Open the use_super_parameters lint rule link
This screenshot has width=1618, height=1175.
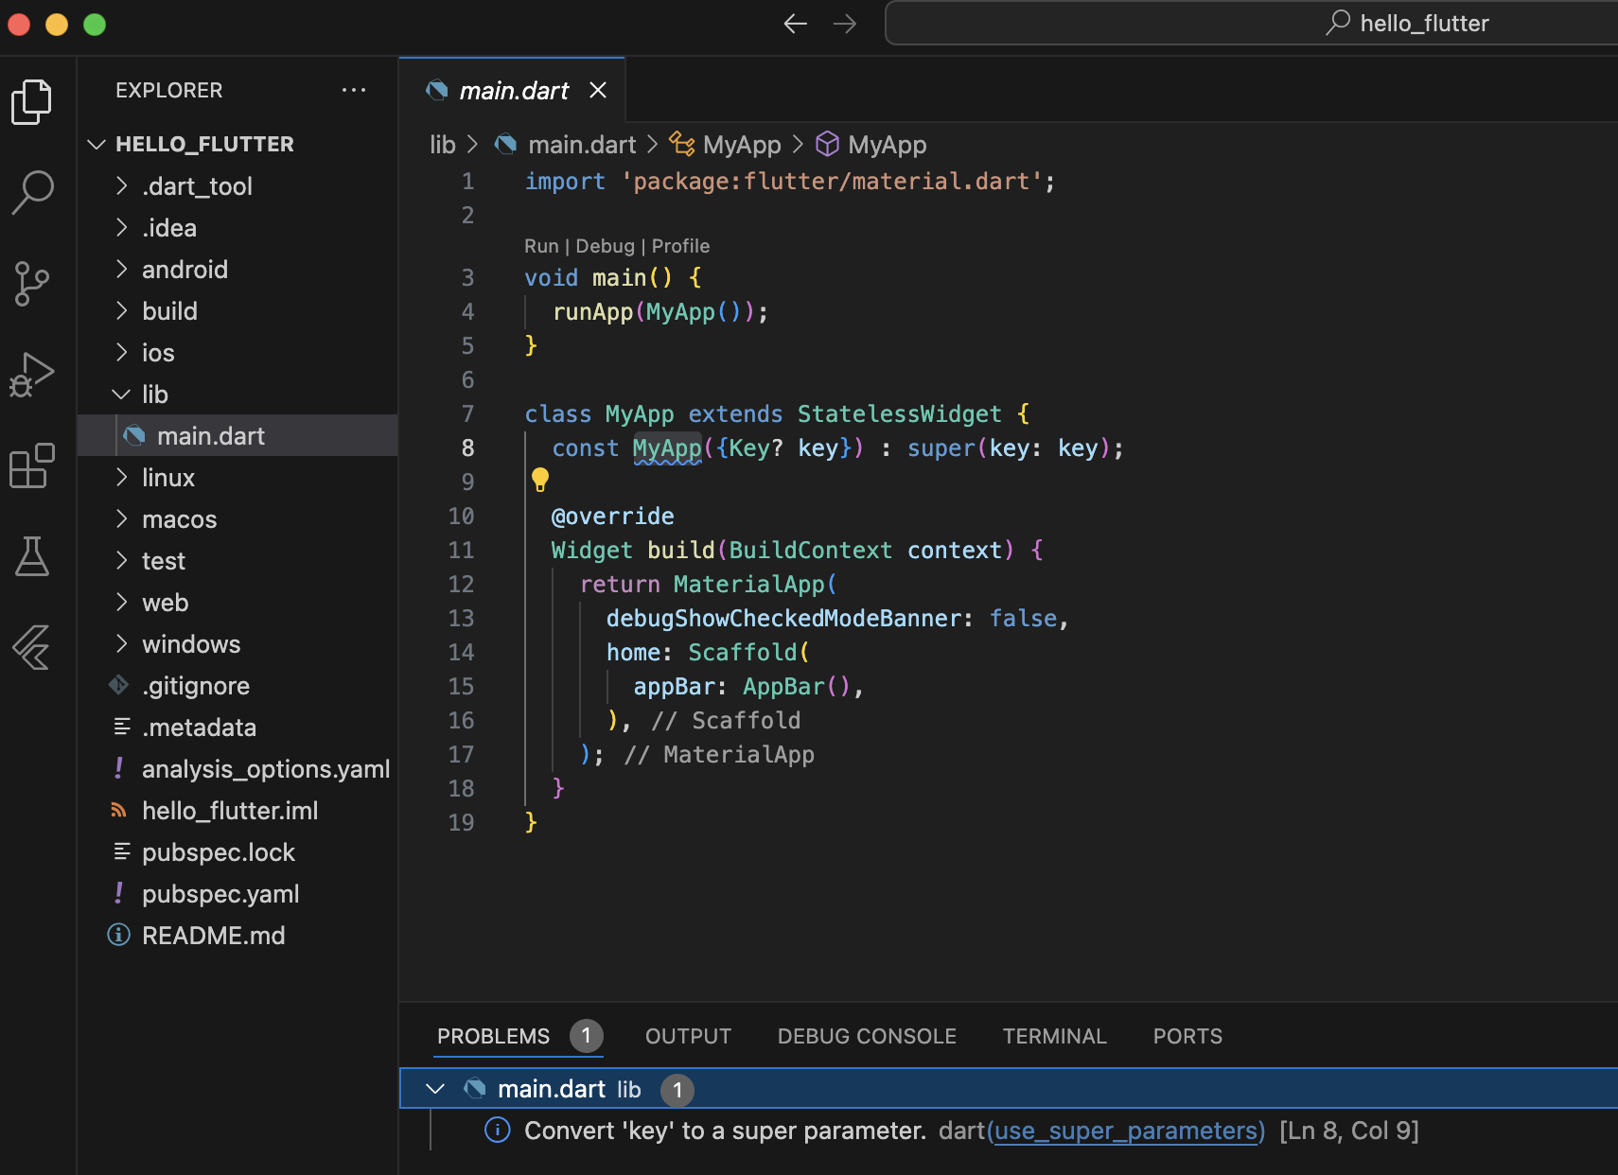pos(1126,1131)
